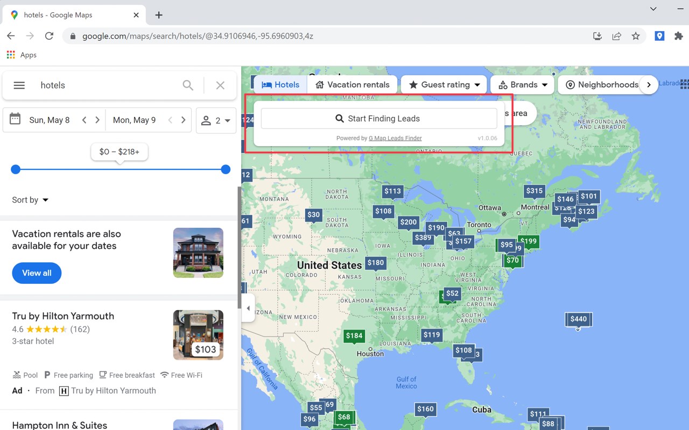Open the G Map Leads extension icon
The image size is (689, 430).
coord(659,36)
